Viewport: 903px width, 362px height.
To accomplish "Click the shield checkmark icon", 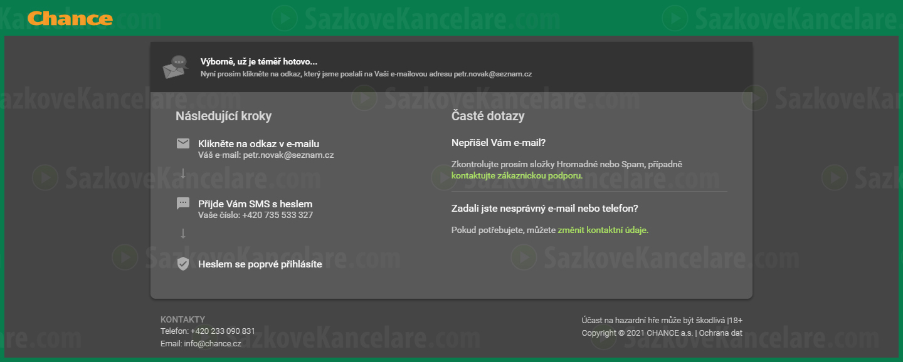I will tap(183, 264).
